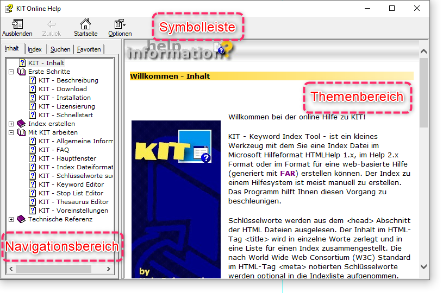Click the open book icon beside Erste Schritte

21,72
